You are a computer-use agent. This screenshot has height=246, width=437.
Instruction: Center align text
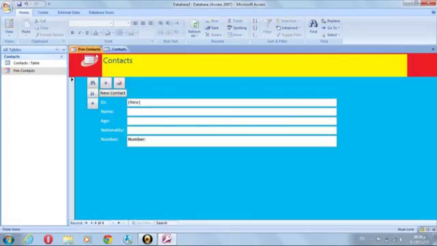[x=143, y=23]
